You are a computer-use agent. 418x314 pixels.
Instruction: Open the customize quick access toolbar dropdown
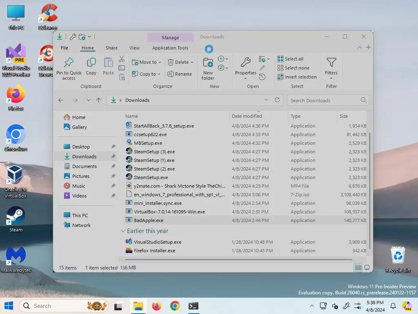tap(89, 36)
